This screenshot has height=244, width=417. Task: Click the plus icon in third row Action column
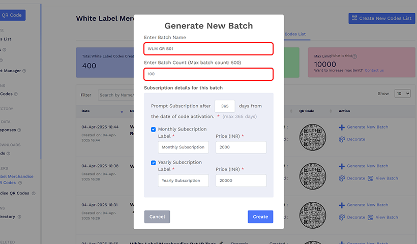[342, 205]
